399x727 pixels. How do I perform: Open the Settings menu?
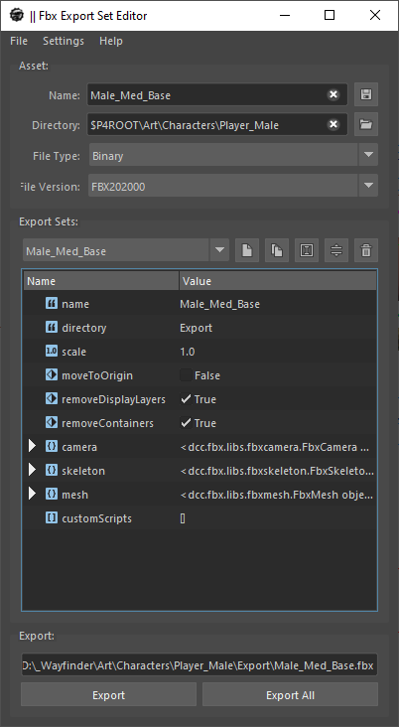tap(64, 41)
